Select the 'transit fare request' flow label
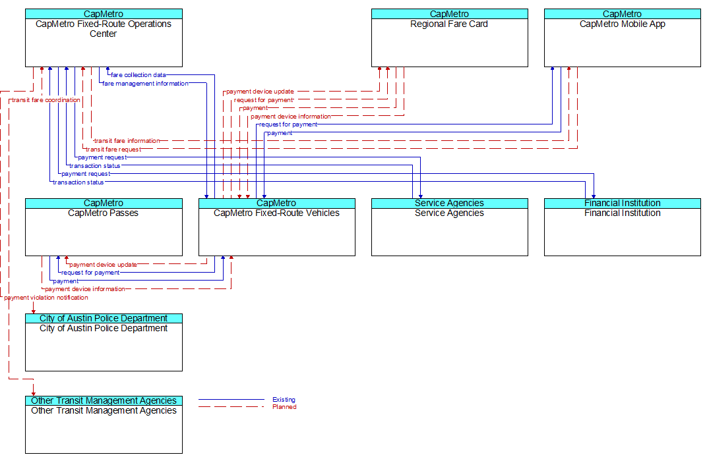Screen dimensions: 707x461 pos(113,149)
